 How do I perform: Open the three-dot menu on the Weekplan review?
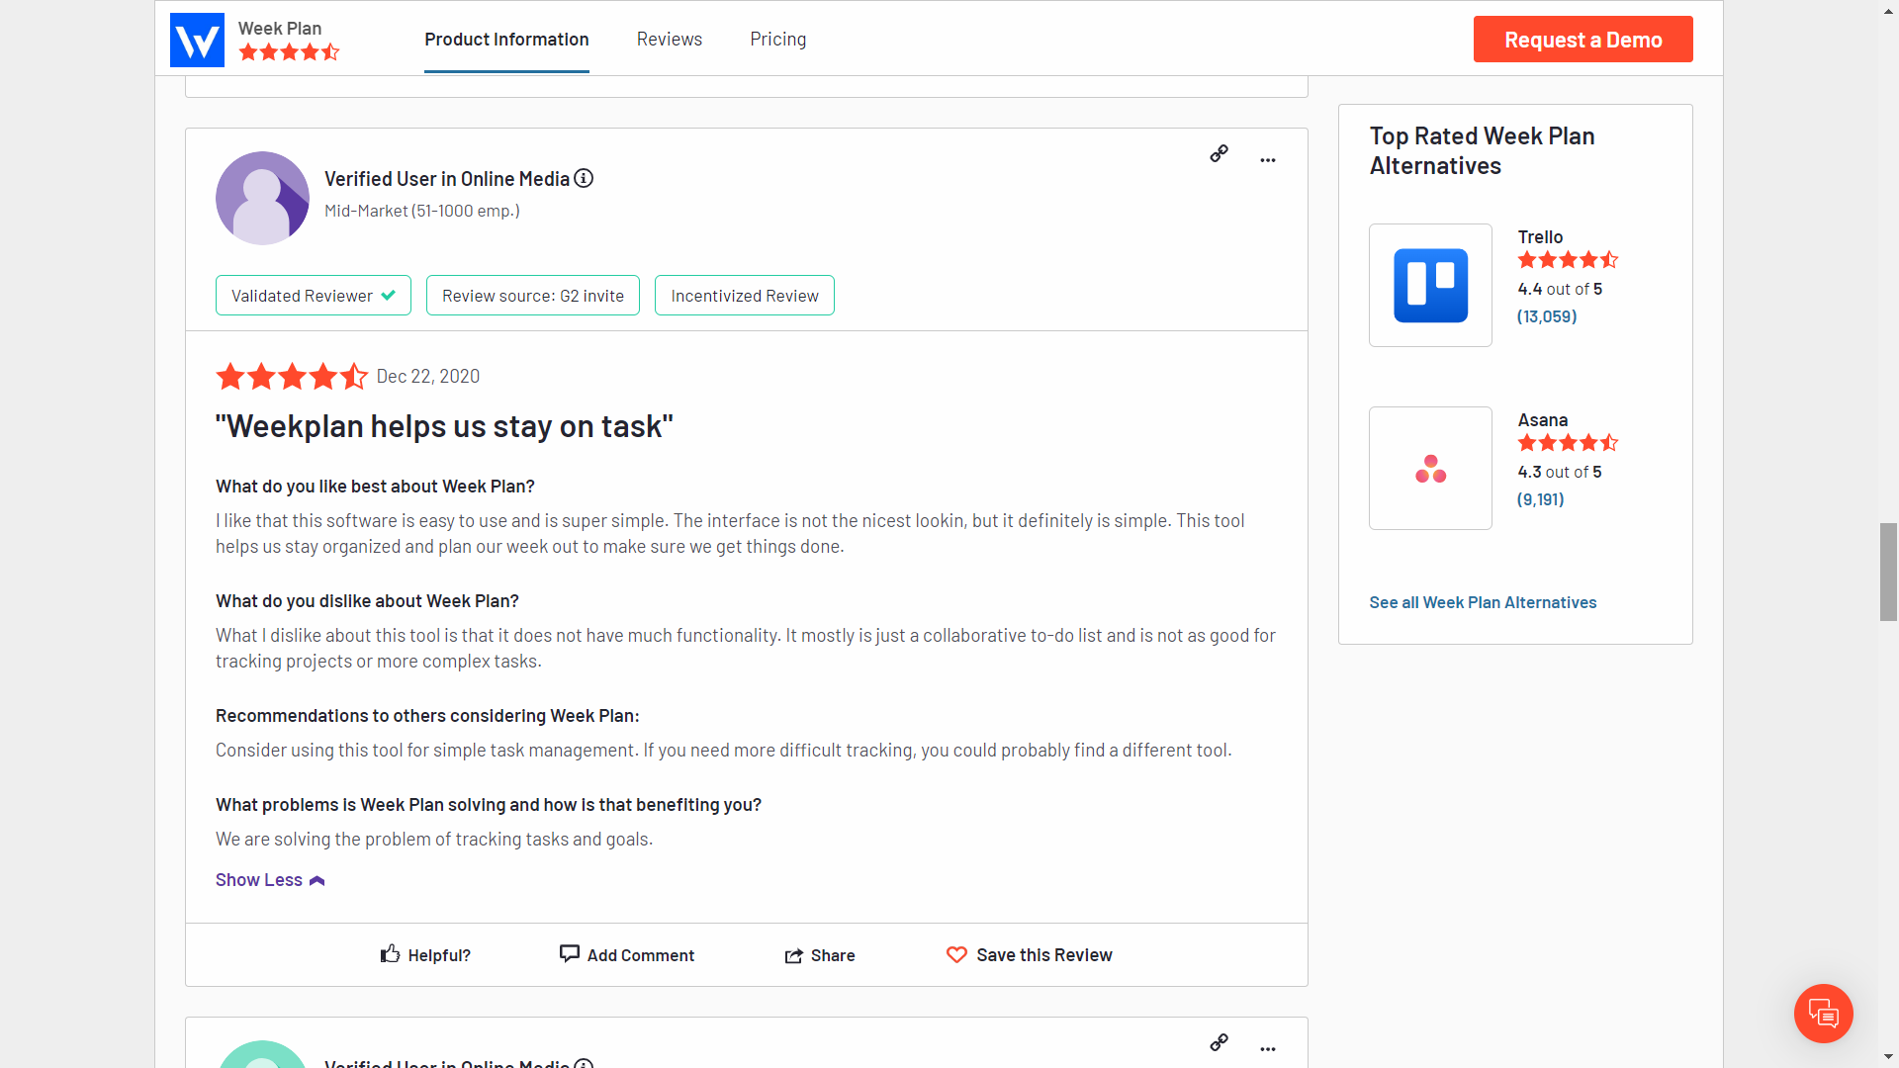(1267, 160)
